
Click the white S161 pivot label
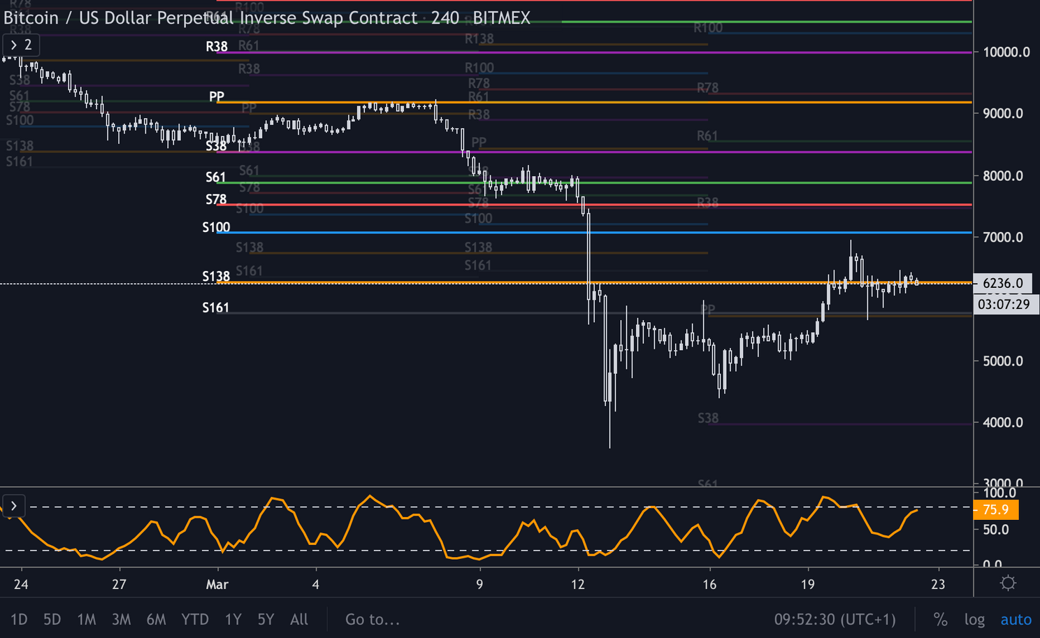[x=216, y=307]
